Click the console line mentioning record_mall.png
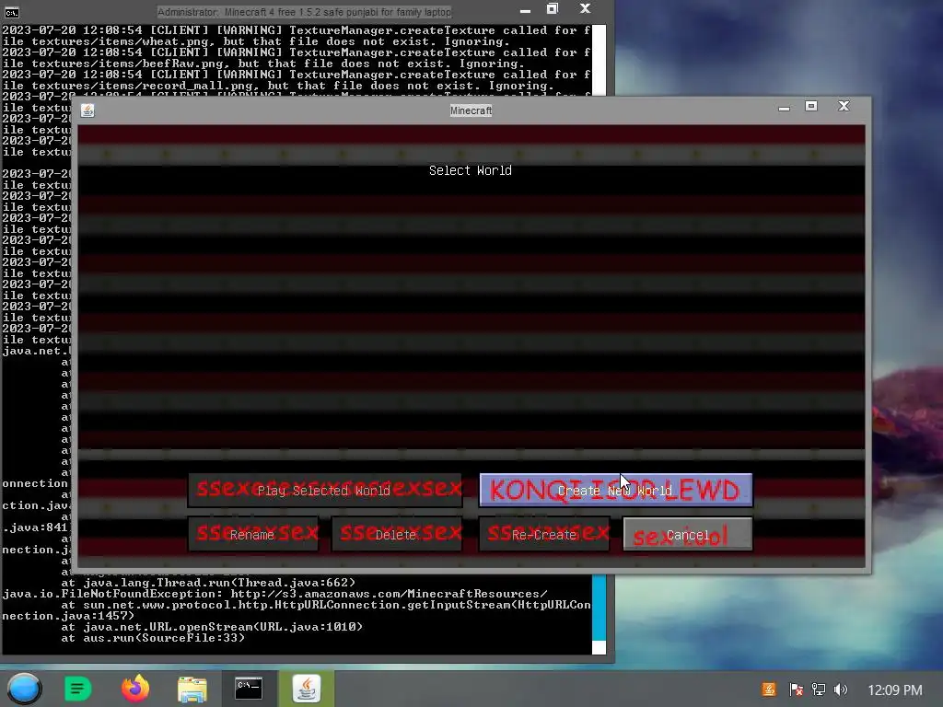This screenshot has height=707, width=943. pyautogui.click(x=278, y=86)
